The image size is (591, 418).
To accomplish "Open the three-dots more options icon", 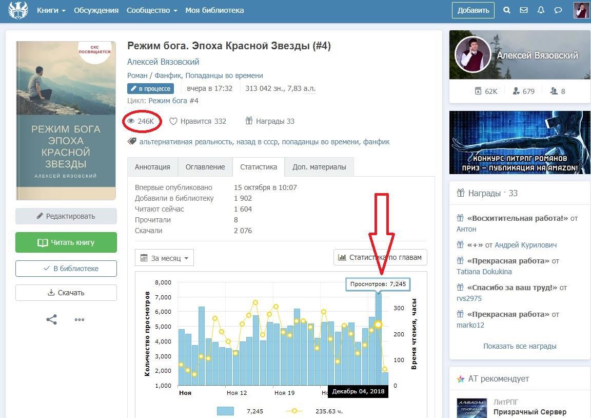I will tap(79, 319).
